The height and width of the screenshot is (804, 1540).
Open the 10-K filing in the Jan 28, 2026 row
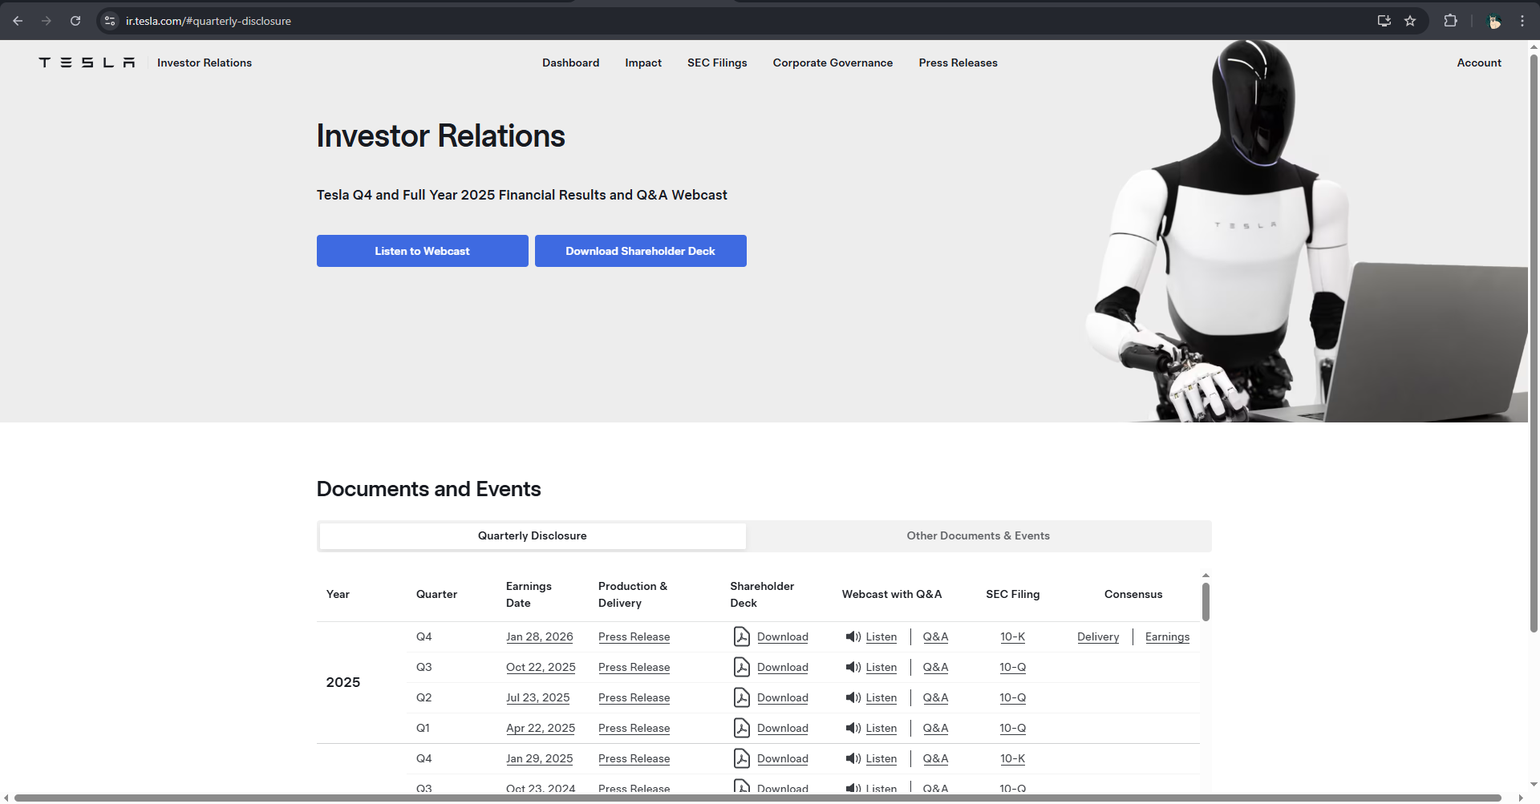[1012, 636]
